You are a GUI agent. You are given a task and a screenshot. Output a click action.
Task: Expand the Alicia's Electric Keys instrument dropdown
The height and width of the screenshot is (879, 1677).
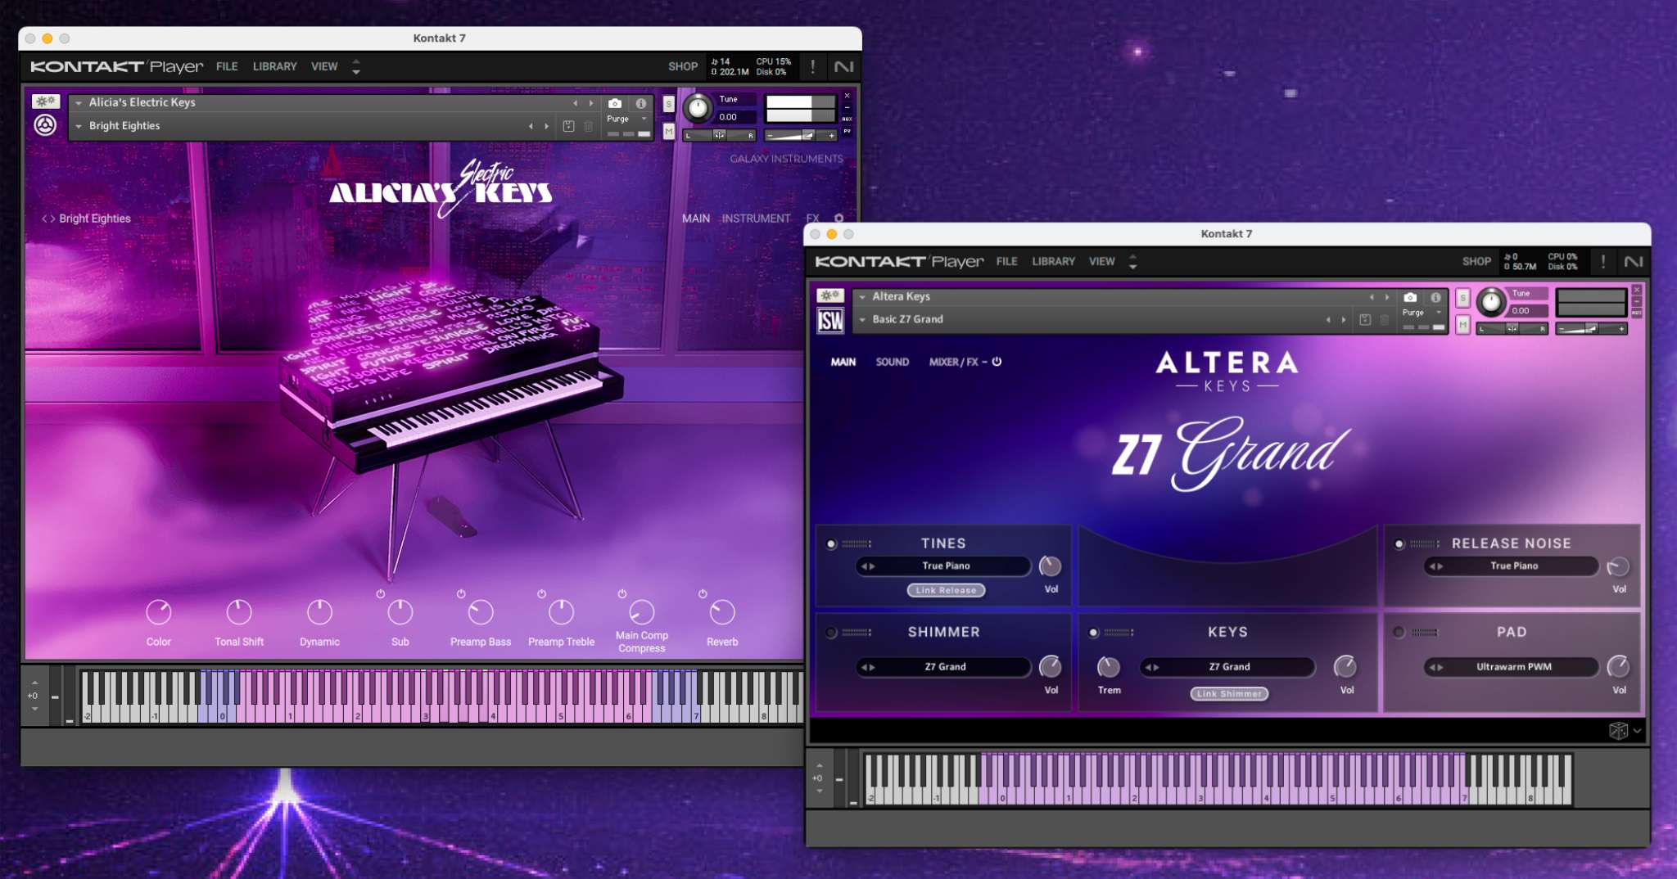[79, 103]
